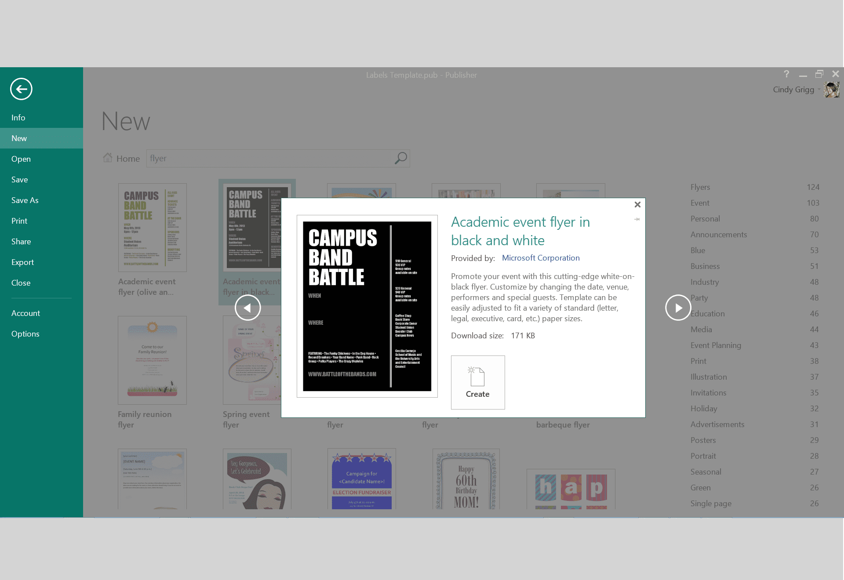Click the right arrow preview navigation
The width and height of the screenshot is (844, 580).
[x=679, y=308]
